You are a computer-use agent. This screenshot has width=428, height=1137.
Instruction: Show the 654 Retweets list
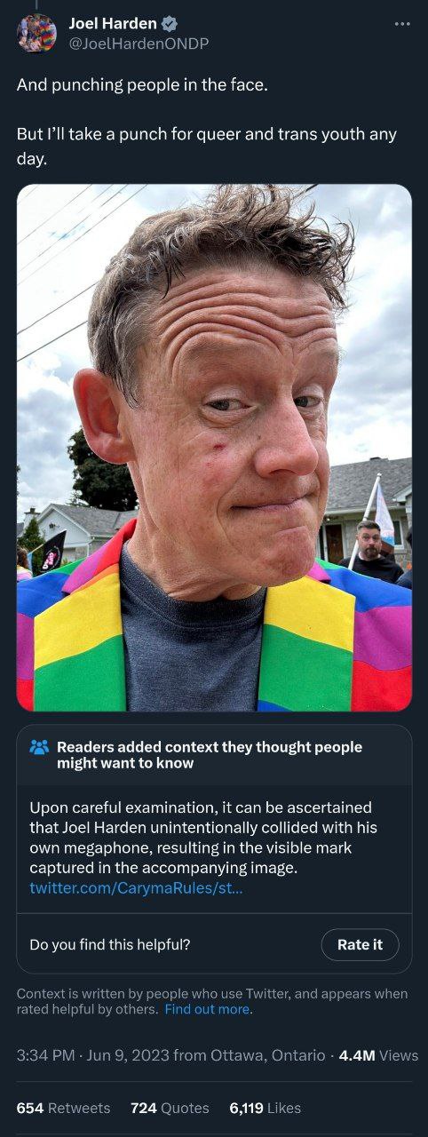(63, 1108)
